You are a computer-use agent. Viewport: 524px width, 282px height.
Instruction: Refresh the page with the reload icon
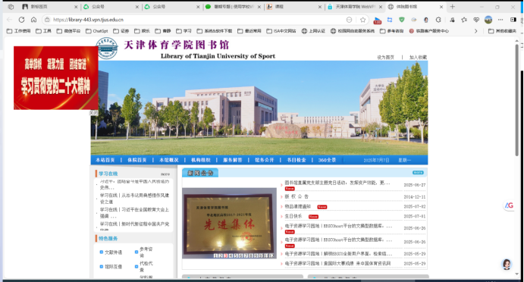click(x=21, y=20)
